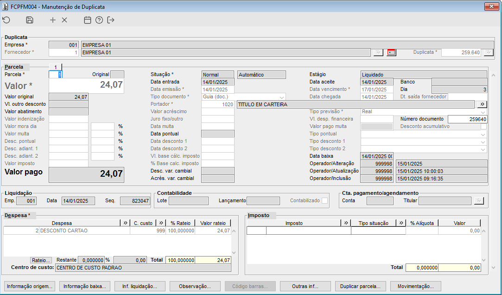Click the Número documento field
The height and width of the screenshot is (295, 502).
tap(467, 119)
